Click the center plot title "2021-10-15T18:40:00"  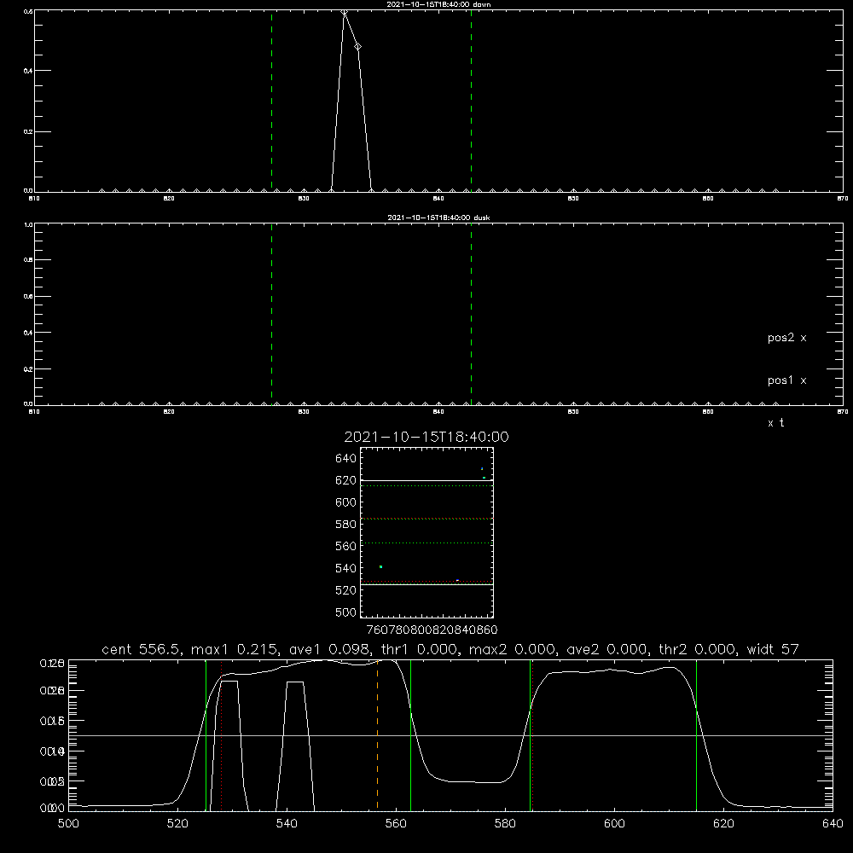pos(426,437)
